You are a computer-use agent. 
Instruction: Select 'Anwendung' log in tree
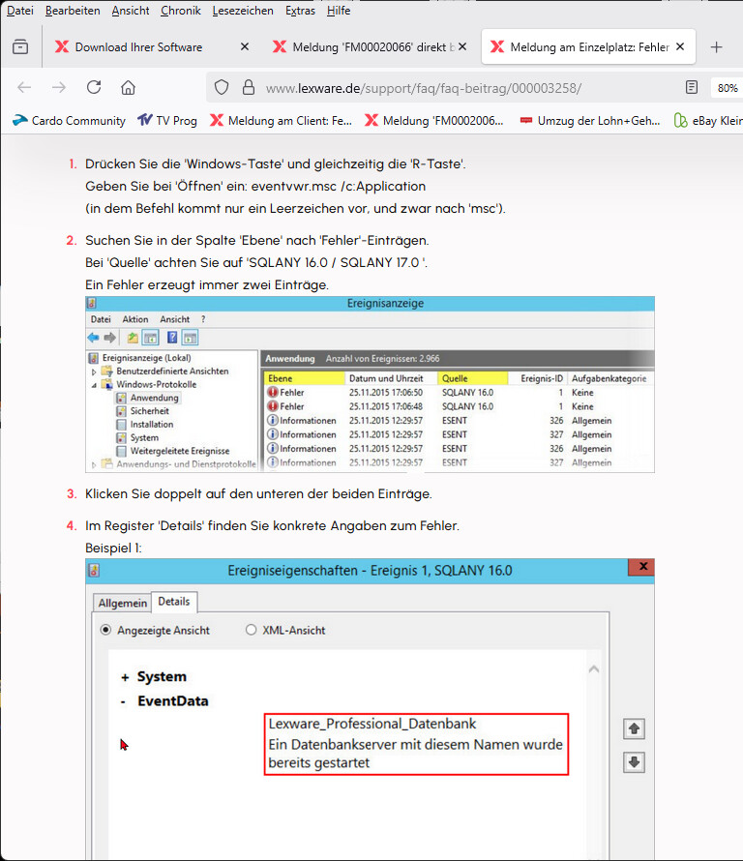[x=148, y=398]
